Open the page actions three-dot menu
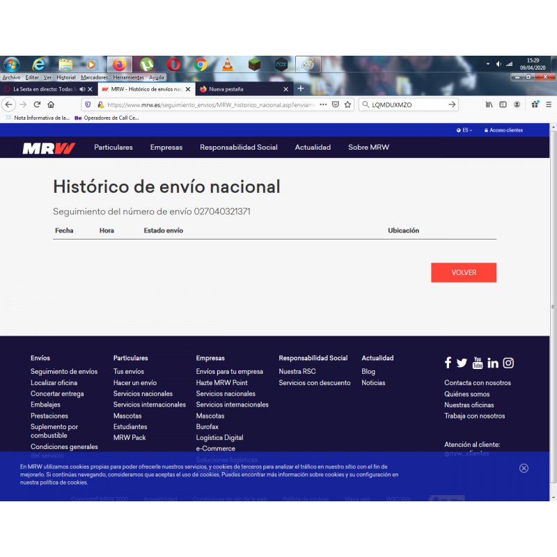The width and height of the screenshot is (557, 557). pyautogui.click(x=323, y=104)
